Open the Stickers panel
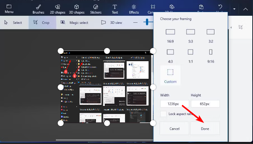This screenshot has height=144, width=253. (96, 9)
